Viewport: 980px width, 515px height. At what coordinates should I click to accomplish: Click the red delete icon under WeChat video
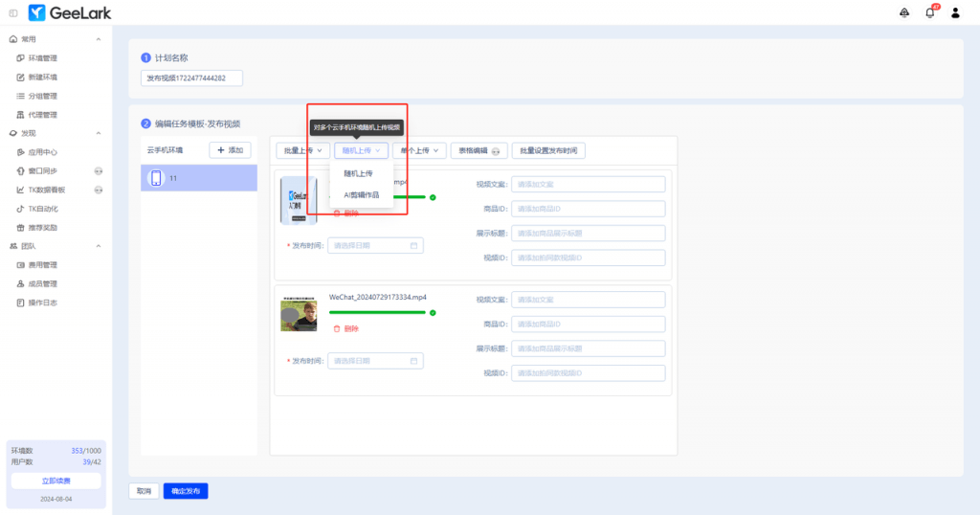[337, 328]
